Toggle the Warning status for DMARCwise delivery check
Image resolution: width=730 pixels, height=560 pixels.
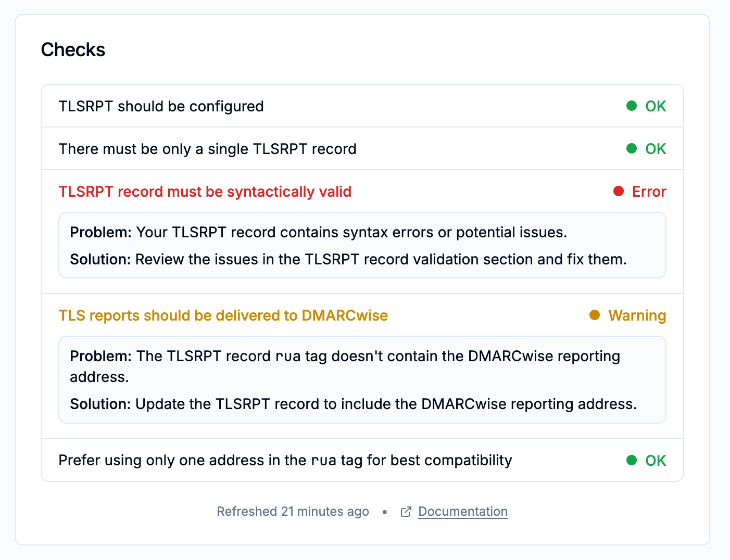point(637,315)
